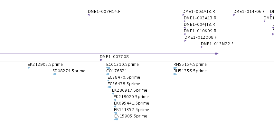Click the SD08274.5prime label
The width and height of the screenshot is (274, 121).
(x=69, y=71)
